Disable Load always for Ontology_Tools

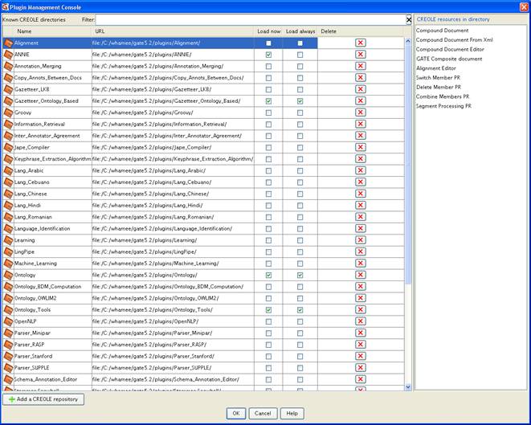300,310
